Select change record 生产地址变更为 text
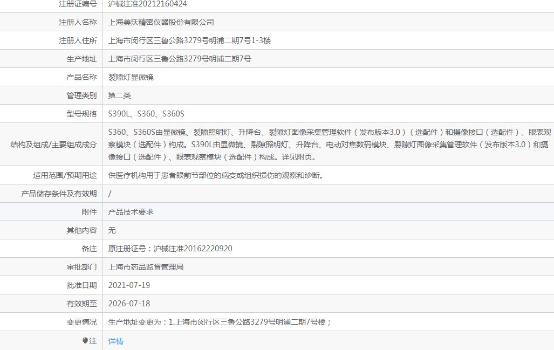Viewport: 554px width, 350px height. (x=220, y=322)
